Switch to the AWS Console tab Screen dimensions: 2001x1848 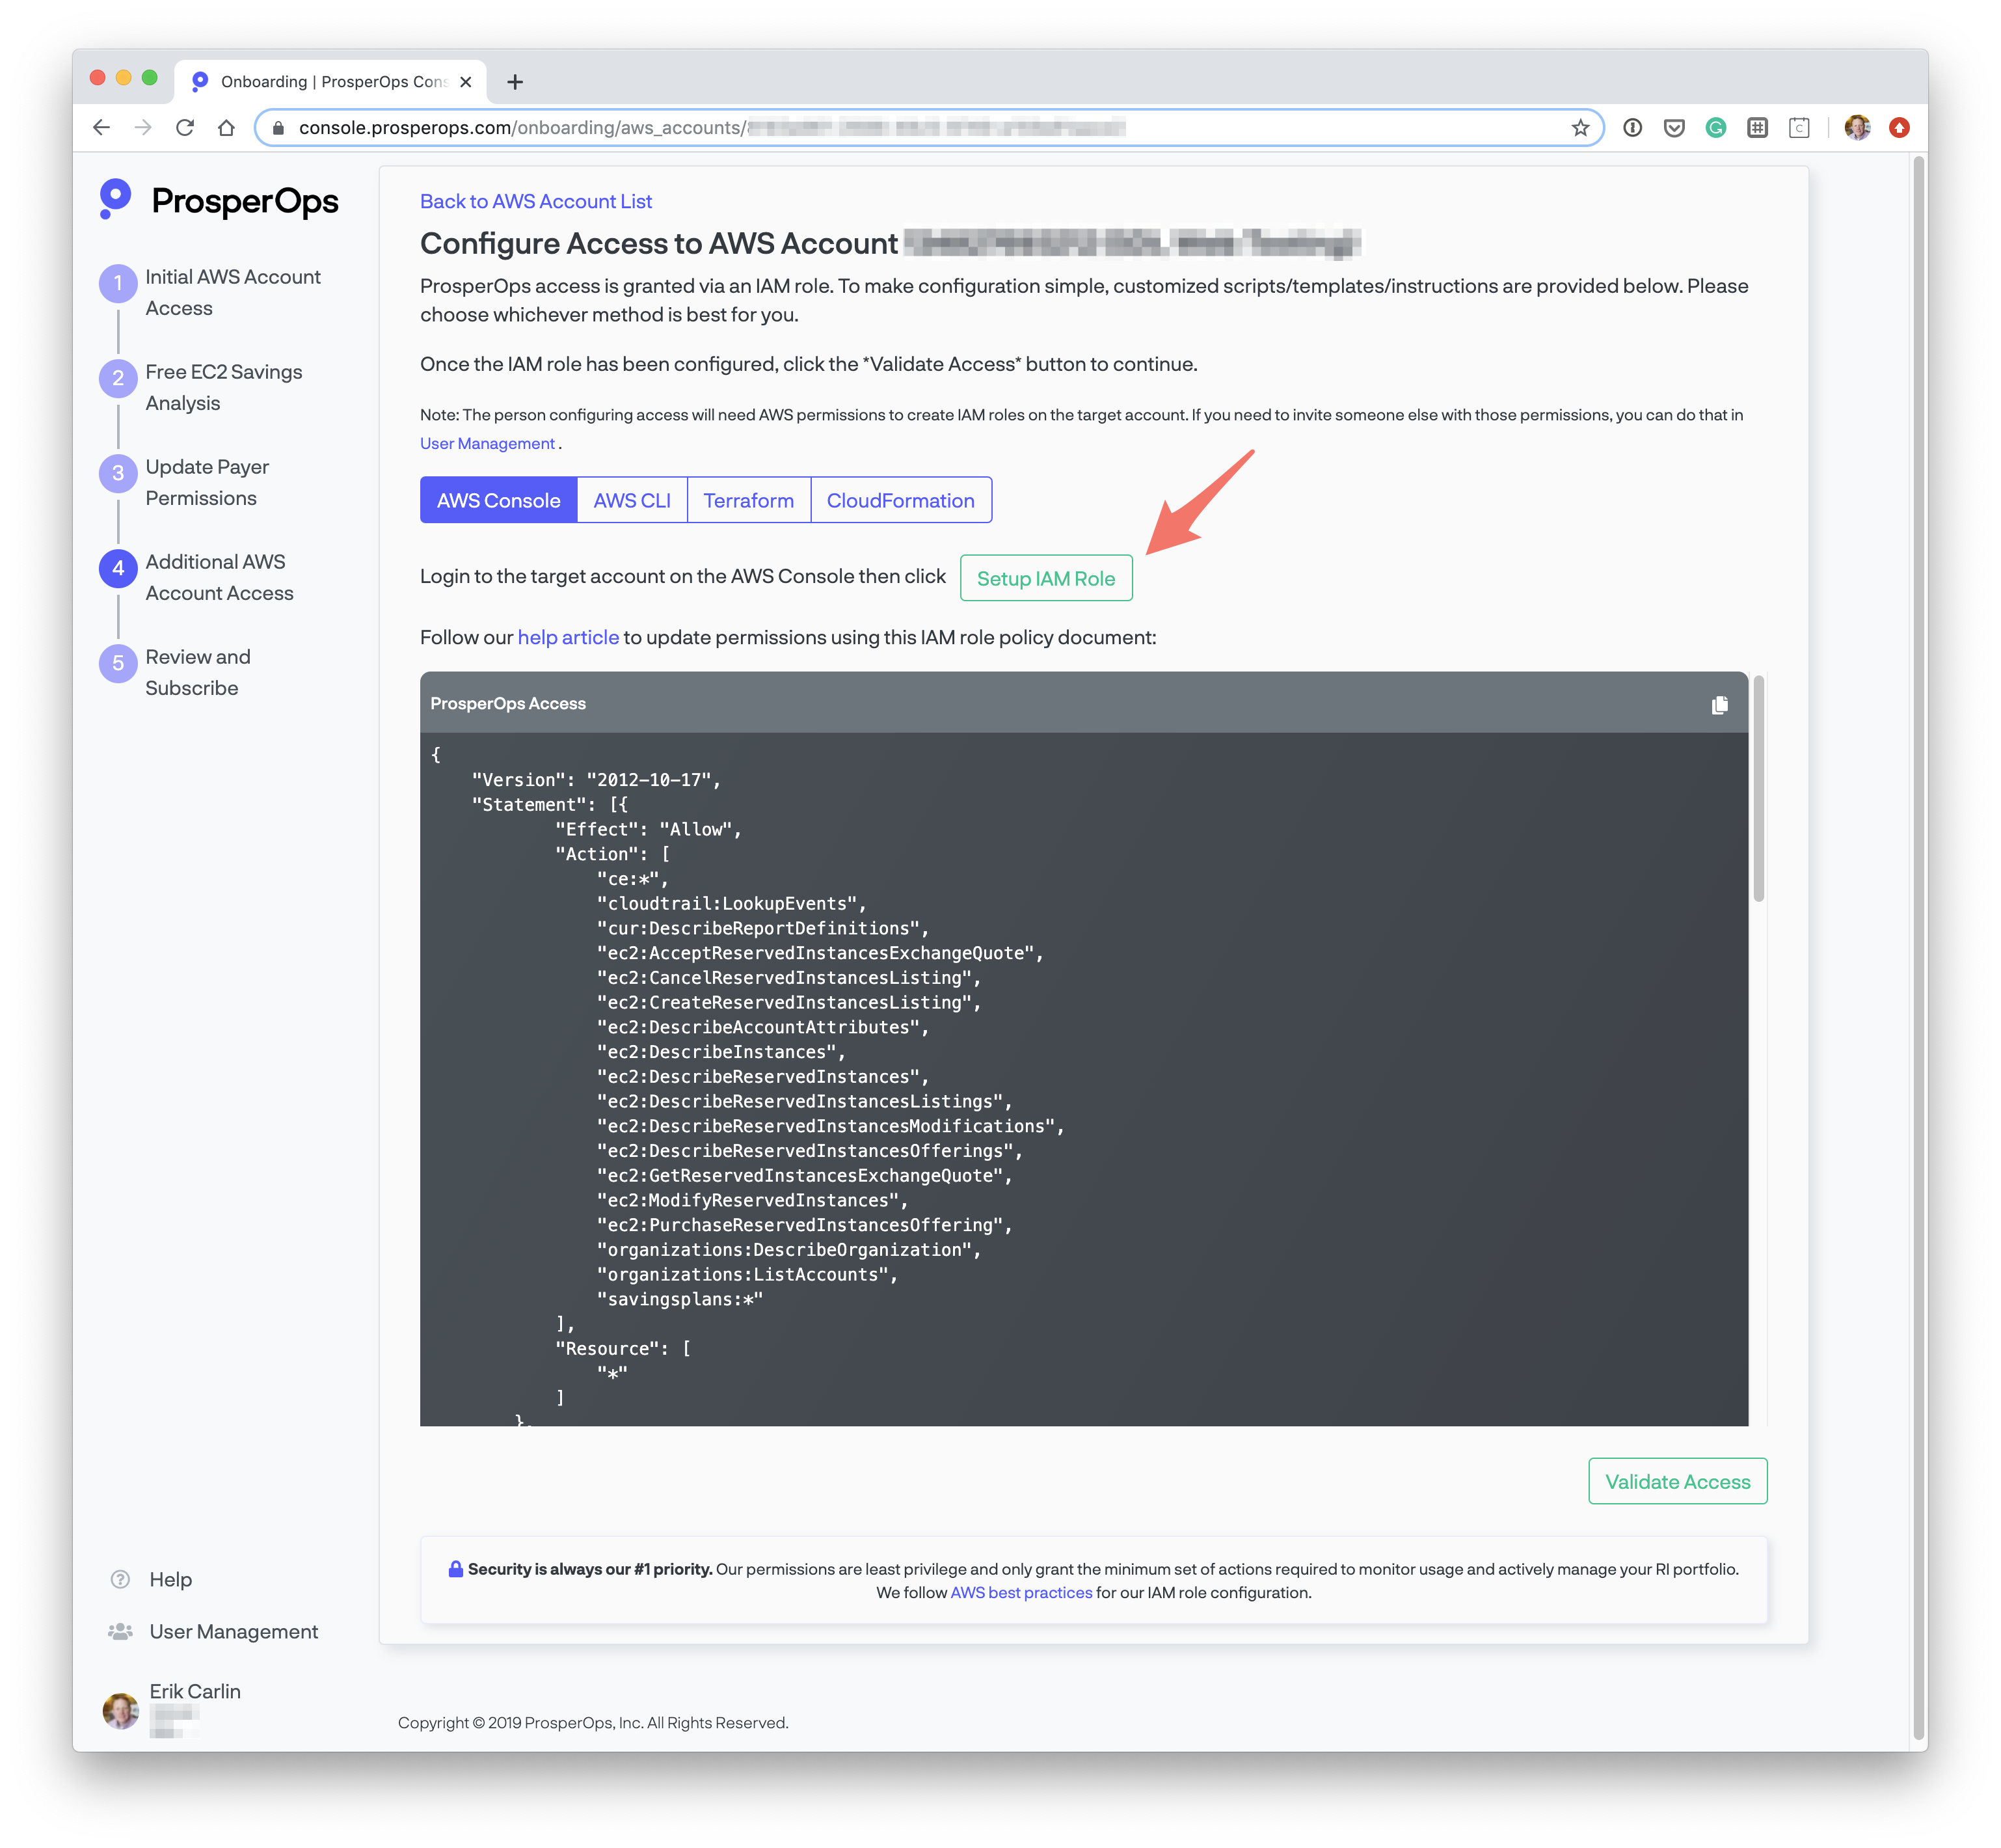click(x=499, y=500)
